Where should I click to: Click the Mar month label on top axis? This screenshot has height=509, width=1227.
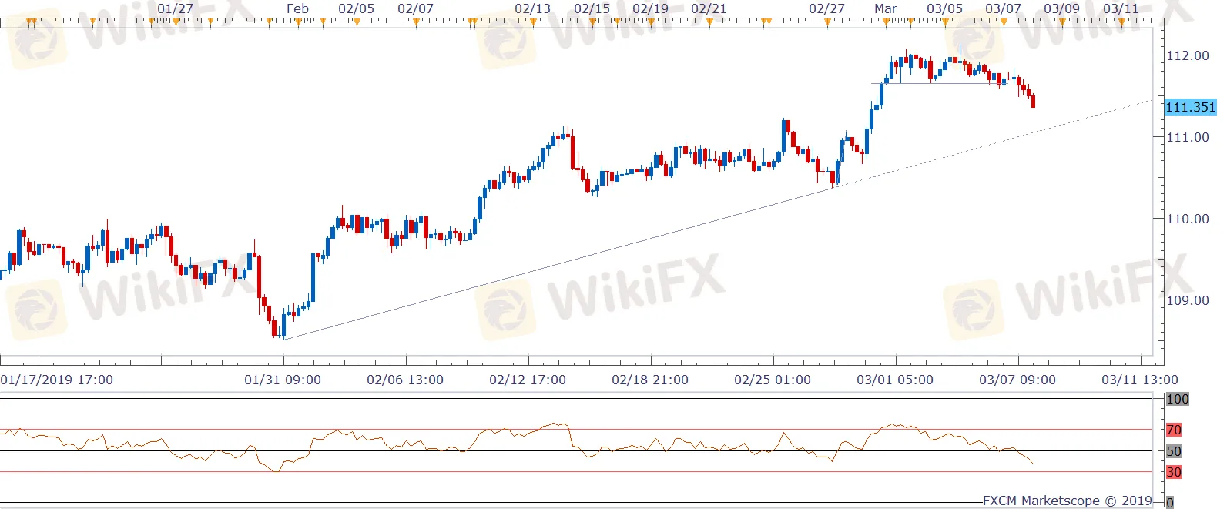(886, 8)
